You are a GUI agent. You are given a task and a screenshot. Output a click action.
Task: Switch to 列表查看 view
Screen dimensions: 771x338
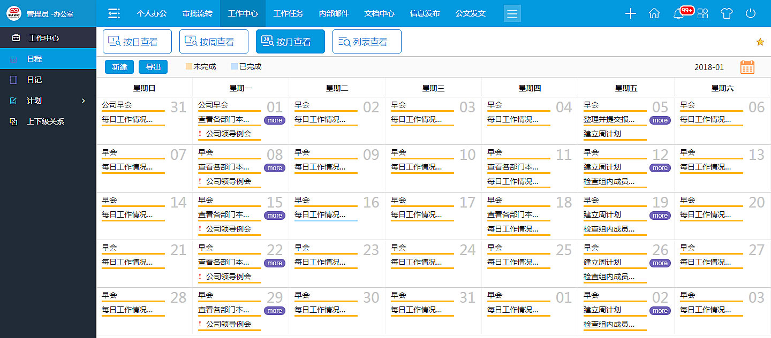click(367, 41)
